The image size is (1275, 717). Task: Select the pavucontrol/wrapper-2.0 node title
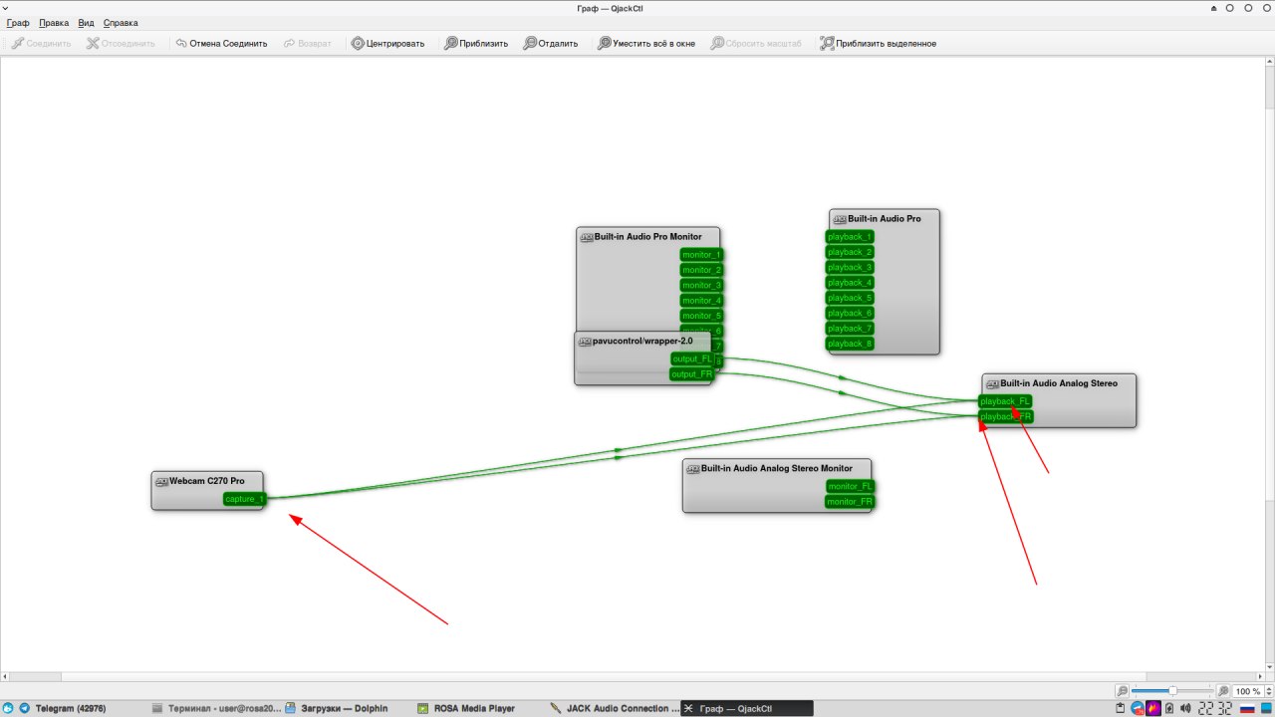coord(642,341)
